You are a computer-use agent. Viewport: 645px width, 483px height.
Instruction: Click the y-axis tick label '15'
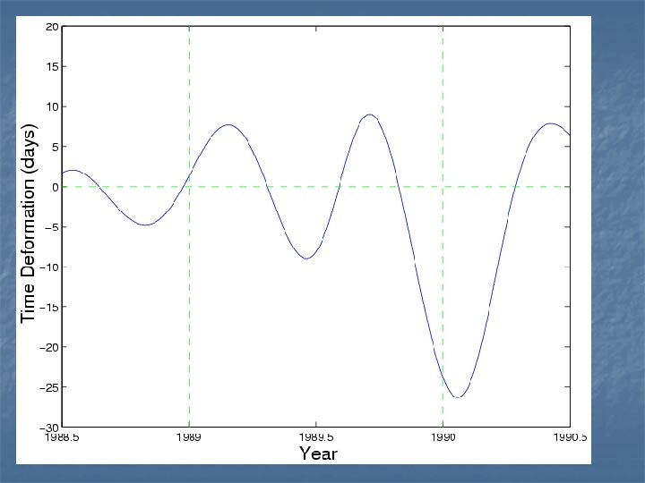point(52,66)
